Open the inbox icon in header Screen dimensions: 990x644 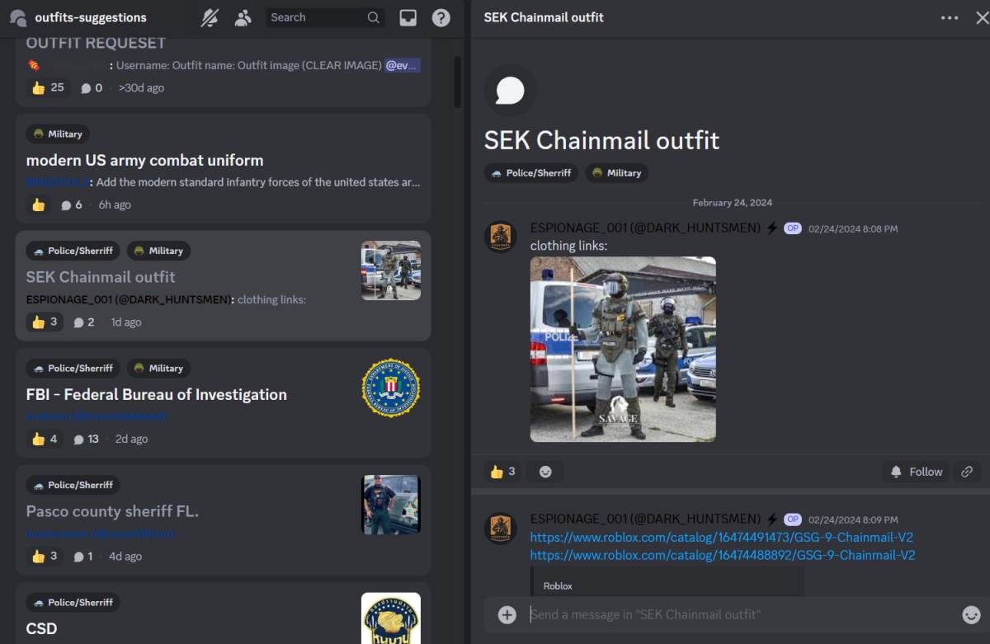[x=408, y=17]
